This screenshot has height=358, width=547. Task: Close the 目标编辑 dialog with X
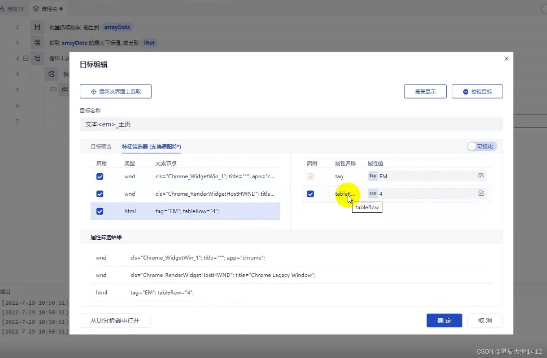tap(506, 59)
